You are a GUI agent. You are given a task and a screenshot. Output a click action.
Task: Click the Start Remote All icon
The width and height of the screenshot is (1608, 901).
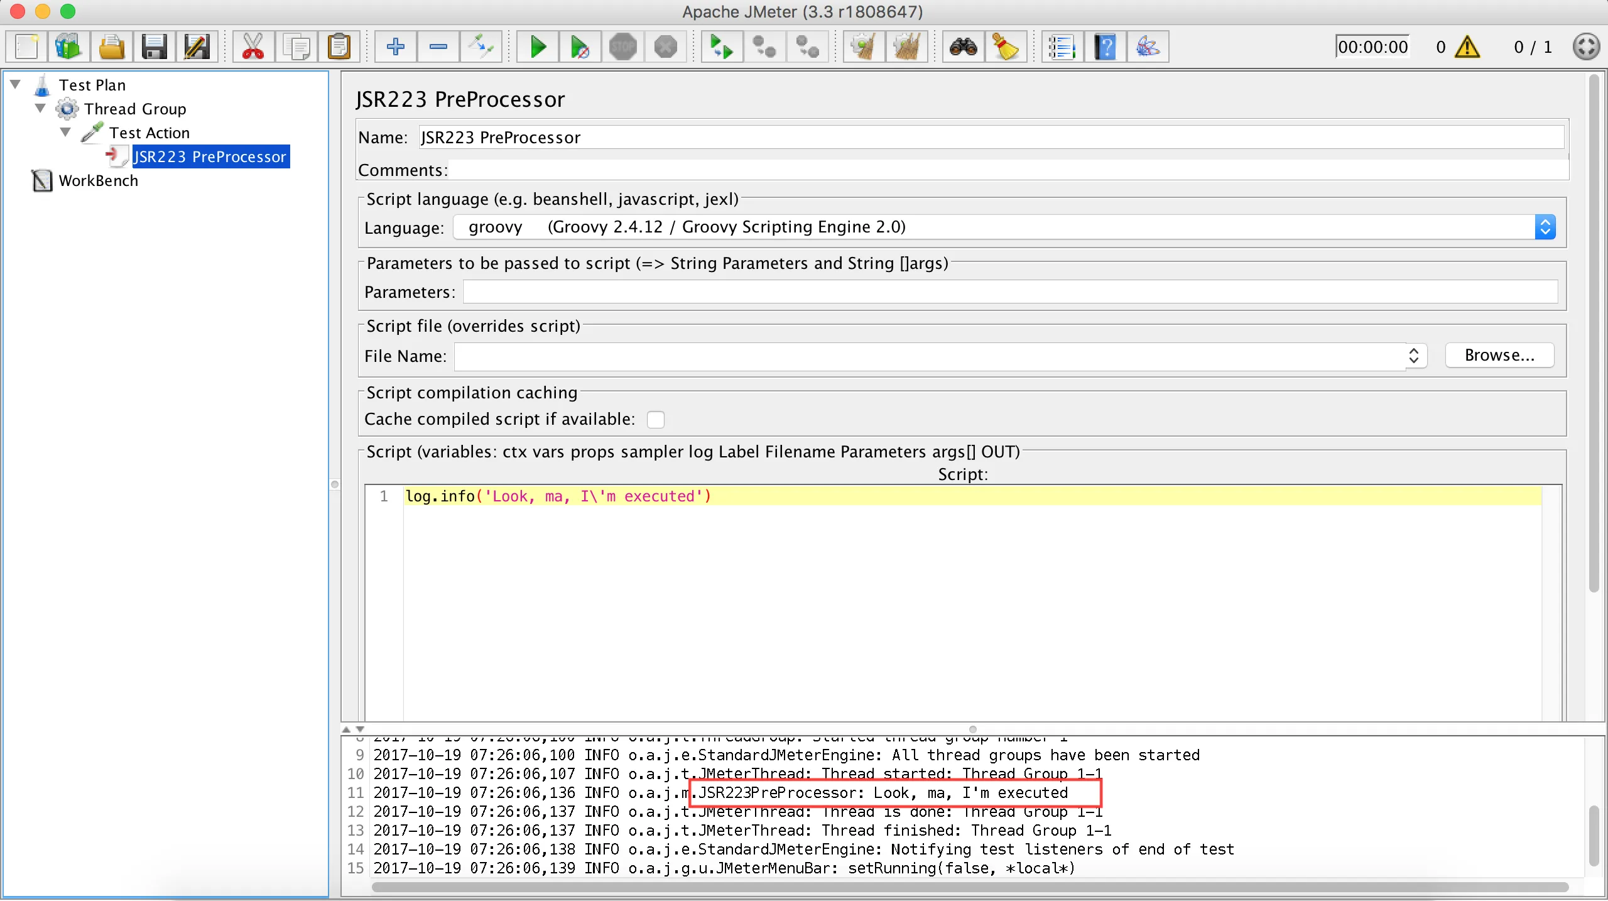click(x=721, y=47)
